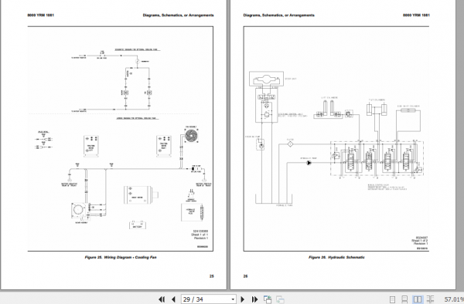Click the next view icon

tap(280, 299)
